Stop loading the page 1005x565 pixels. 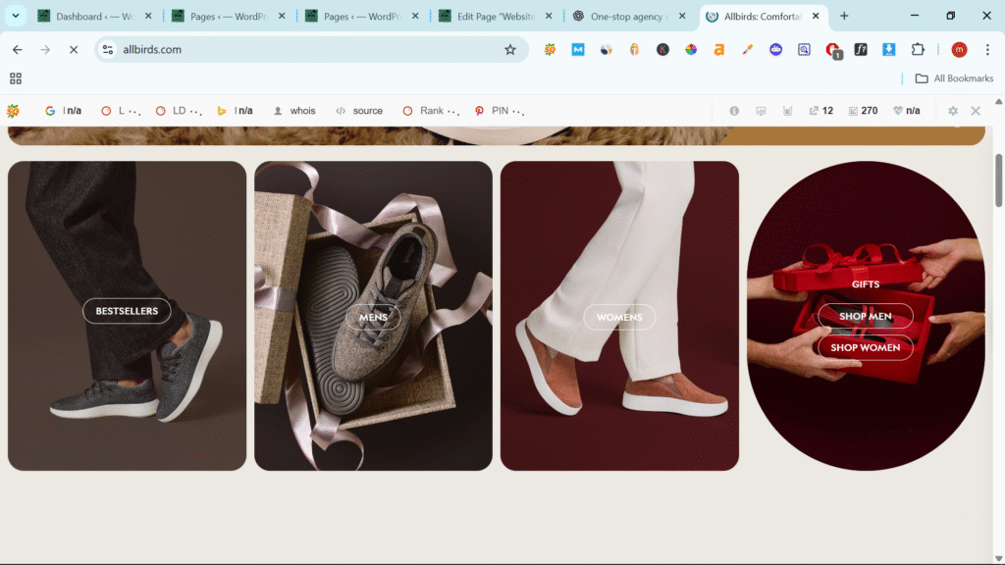(x=73, y=50)
